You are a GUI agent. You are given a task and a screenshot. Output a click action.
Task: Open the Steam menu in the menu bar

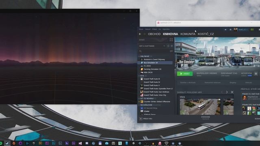coord(141,29)
